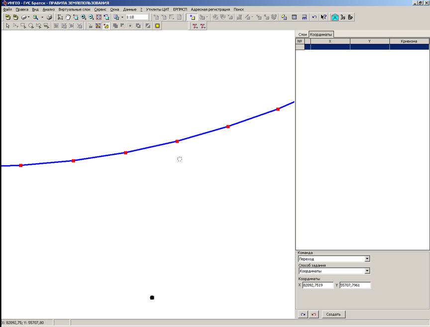
Task: Choose the rectangle selection tool
Action: pos(23,26)
